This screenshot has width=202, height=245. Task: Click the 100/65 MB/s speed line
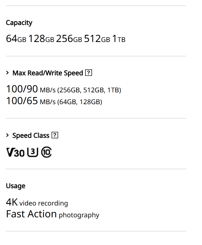54,101
